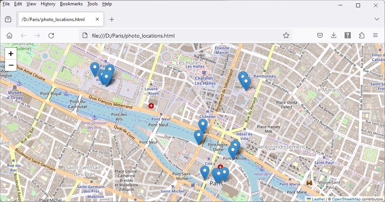Open the Firefox View icon
Viewport: 385px width, 202px height.
8,19
